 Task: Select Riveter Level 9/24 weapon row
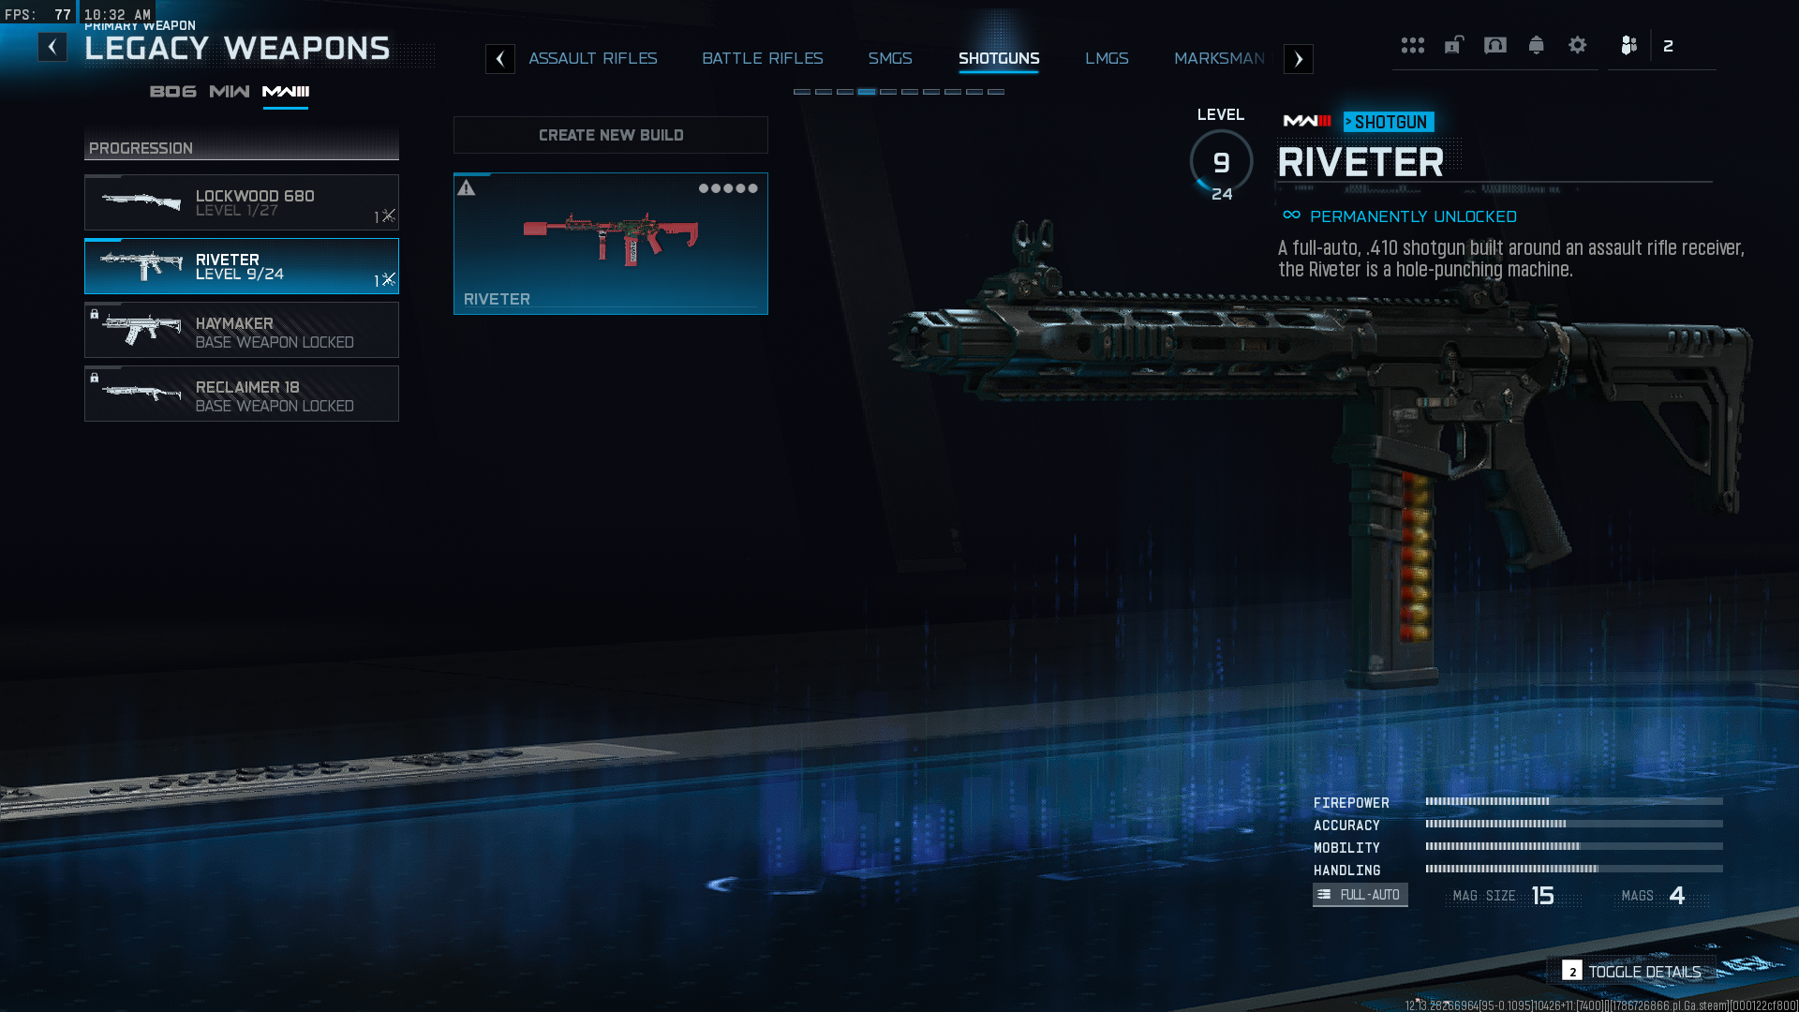tap(242, 266)
